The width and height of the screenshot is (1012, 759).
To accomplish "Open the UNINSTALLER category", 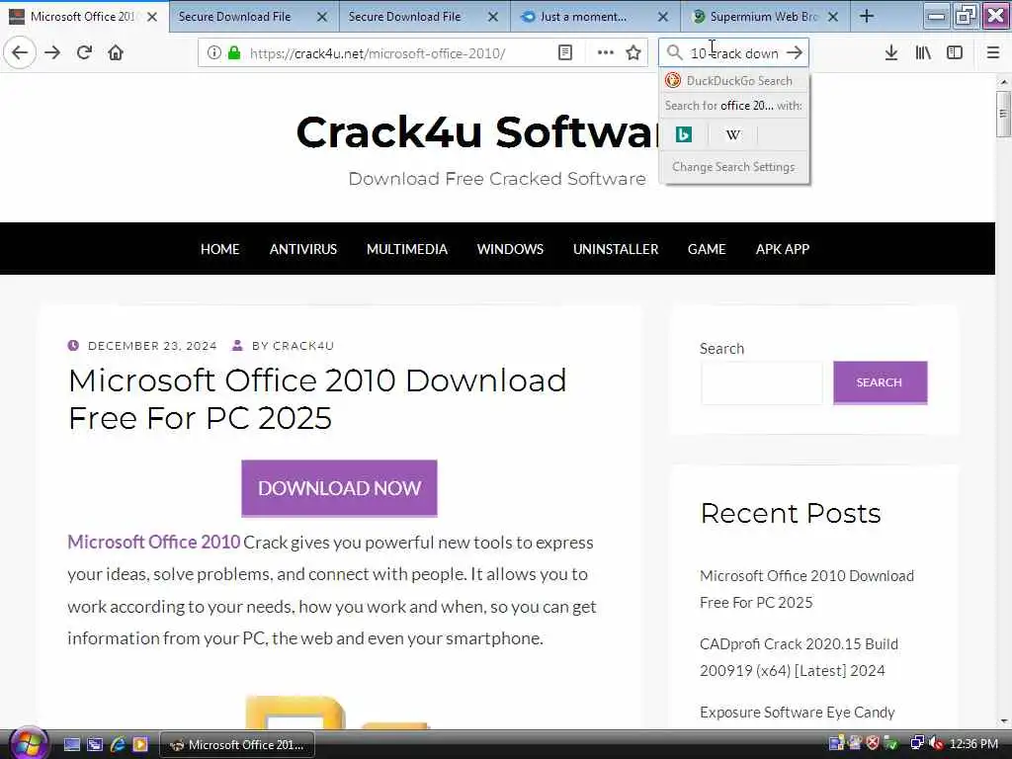I will [x=616, y=249].
